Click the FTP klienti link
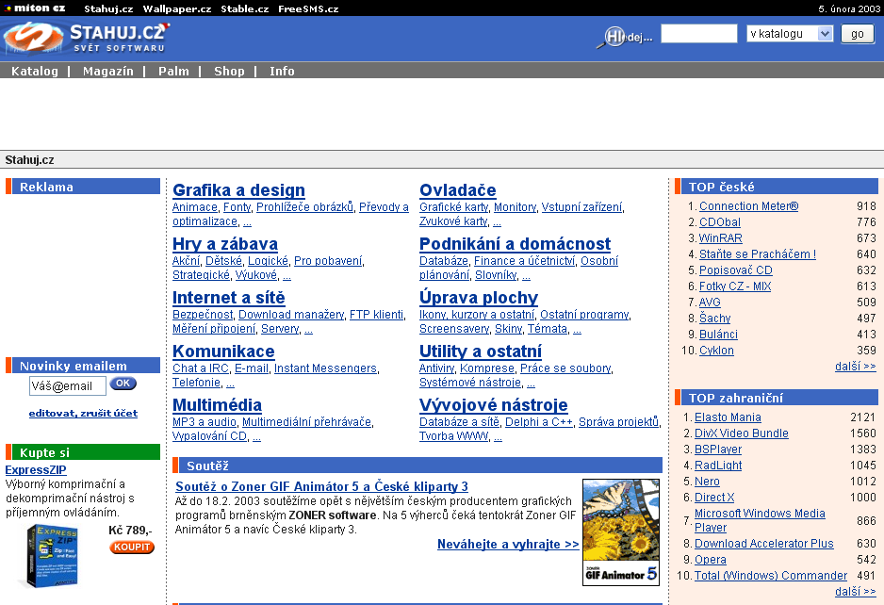884x605 pixels. point(376,314)
